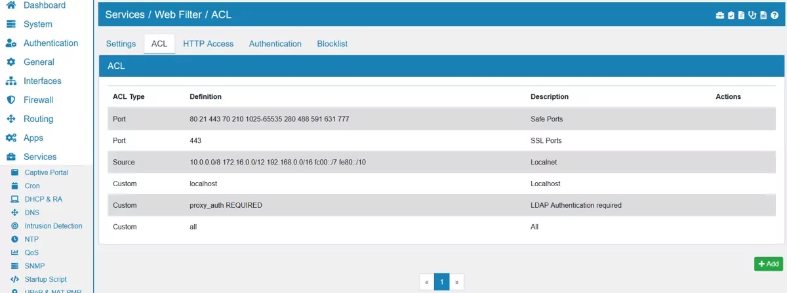The image size is (787, 293).
Task: Click the stethoscope diagnostics icon in header
Action: pyautogui.click(x=752, y=15)
